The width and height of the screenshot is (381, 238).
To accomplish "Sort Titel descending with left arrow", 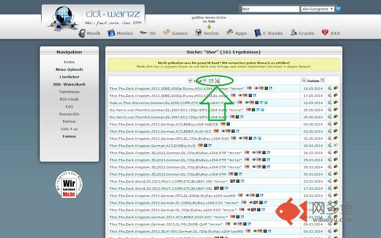I will [x=190, y=81].
